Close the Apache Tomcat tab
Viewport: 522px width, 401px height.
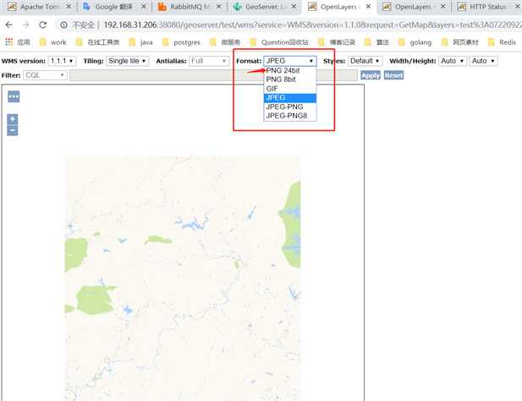pyautogui.click(x=69, y=6)
